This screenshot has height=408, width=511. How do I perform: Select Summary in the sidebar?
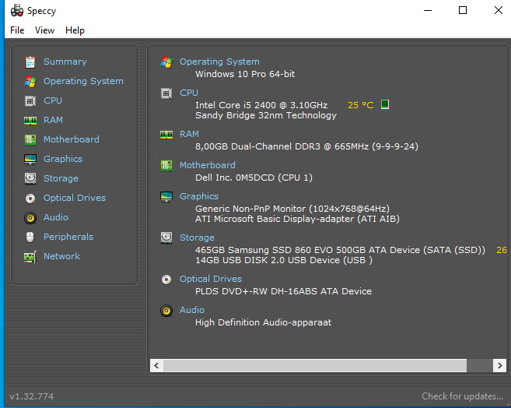65,62
